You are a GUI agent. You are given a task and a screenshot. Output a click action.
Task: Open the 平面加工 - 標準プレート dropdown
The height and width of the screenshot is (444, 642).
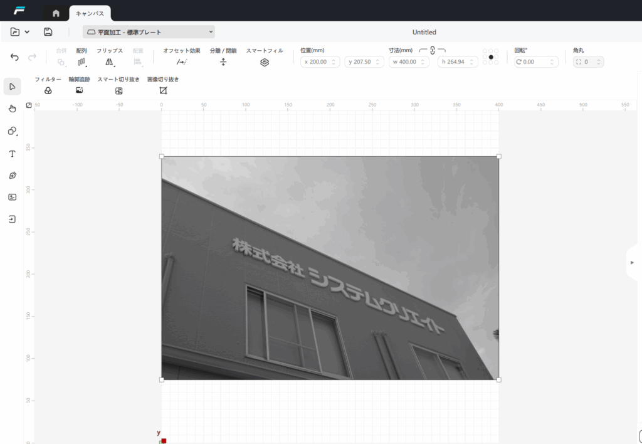(x=149, y=32)
